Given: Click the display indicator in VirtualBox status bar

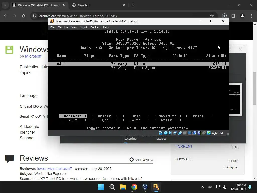Looking at the screenshot, I should pos(189,133).
